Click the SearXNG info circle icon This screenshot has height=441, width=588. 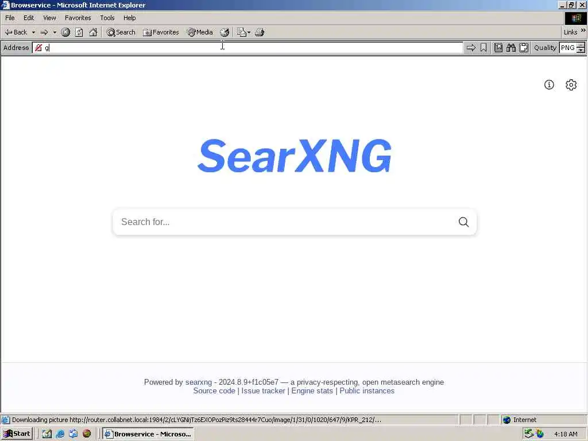click(x=549, y=85)
